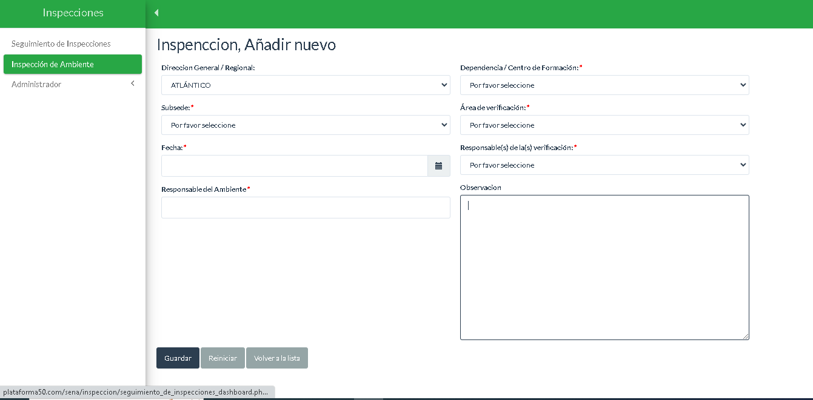Go to Seguimiento de Inspecciones in the sidebar
Image resolution: width=813 pixels, height=400 pixels.
click(x=61, y=44)
